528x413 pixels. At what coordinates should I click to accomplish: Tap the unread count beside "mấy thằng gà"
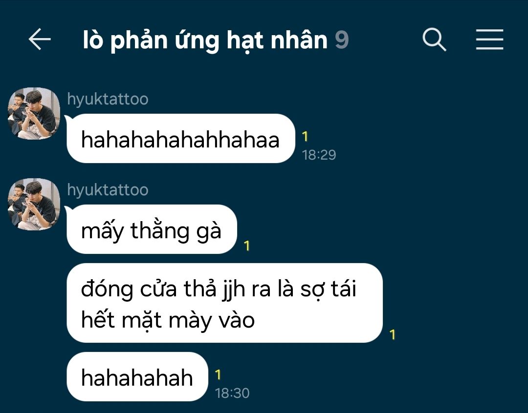point(247,246)
